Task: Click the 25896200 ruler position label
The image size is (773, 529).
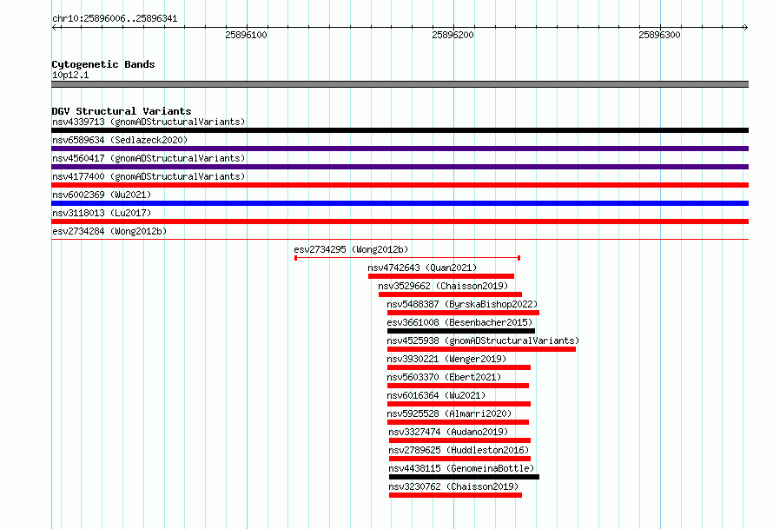Action: [x=453, y=35]
